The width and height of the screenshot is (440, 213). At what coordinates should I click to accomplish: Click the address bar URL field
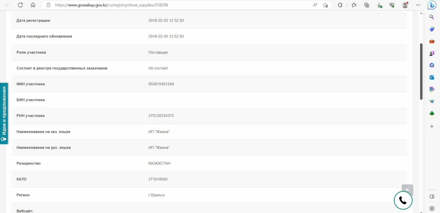[179, 5]
